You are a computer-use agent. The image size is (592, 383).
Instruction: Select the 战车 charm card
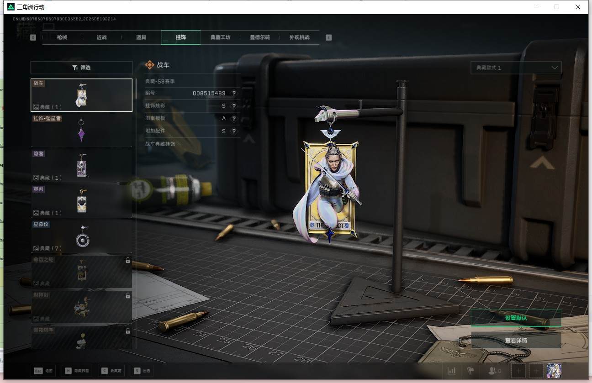pyautogui.click(x=81, y=95)
